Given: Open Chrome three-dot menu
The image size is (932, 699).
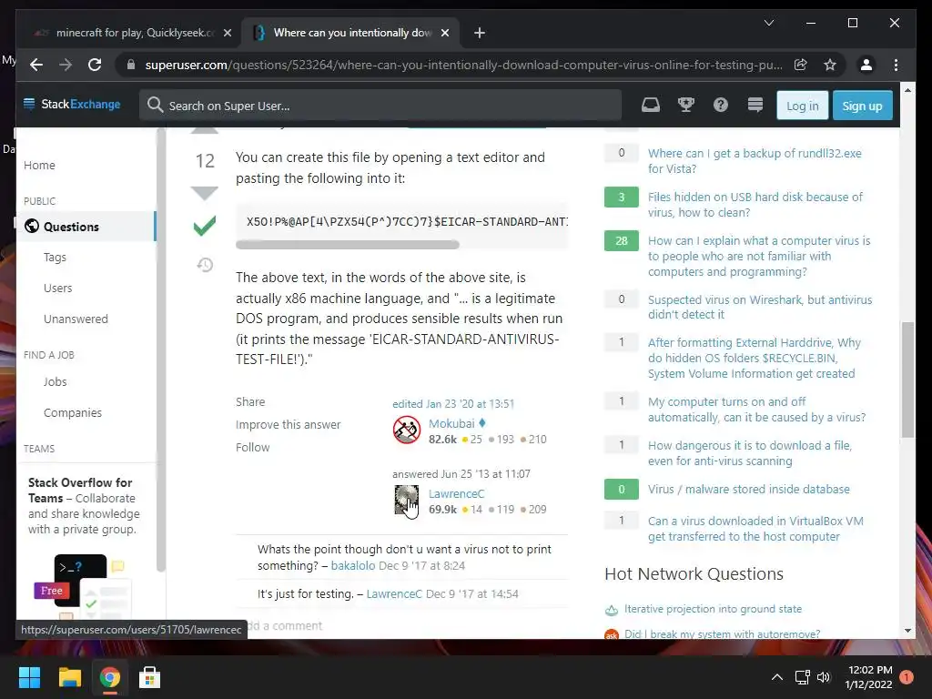Looking at the screenshot, I should (896, 65).
